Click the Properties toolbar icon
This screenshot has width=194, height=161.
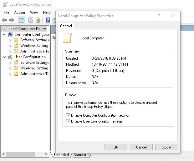point(31,20)
